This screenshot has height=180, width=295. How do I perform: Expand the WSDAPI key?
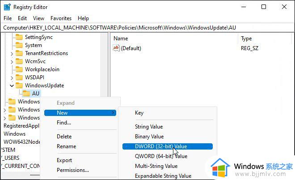[x=12, y=77]
